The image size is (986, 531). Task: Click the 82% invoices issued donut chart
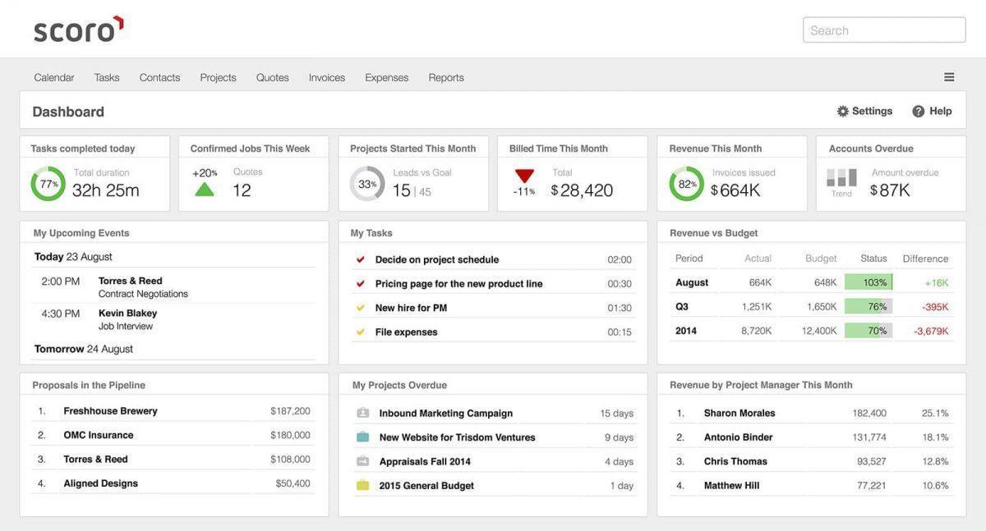pyautogui.click(x=686, y=184)
